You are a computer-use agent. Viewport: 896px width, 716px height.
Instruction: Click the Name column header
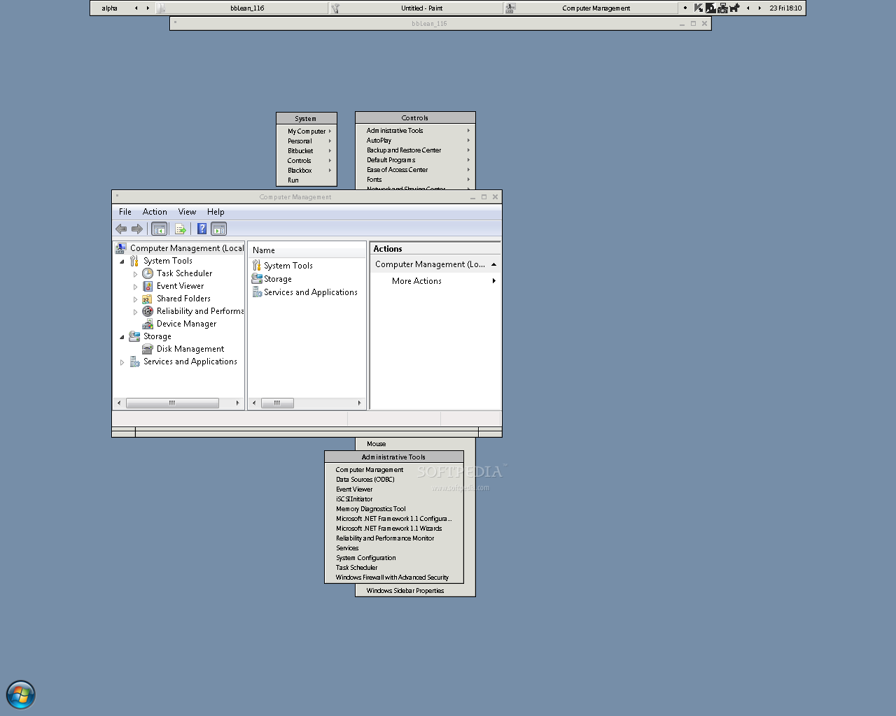click(264, 250)
